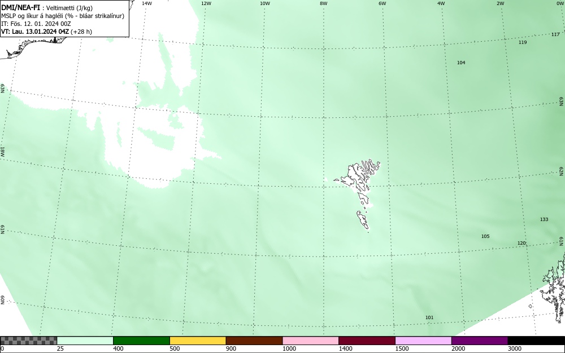Click the legend tick value '3000'
The image size is (565, 353).
[515, 348]
